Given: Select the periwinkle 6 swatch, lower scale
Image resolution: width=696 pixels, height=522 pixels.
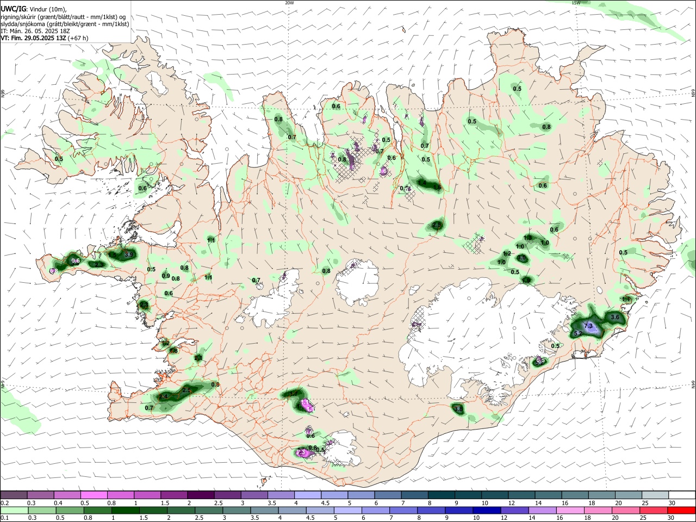Looking at the screenshot, I should [x=376, y=510].
